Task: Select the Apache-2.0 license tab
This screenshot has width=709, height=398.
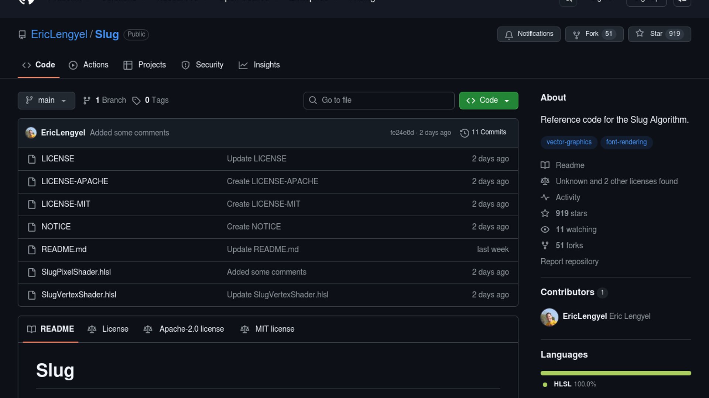Action: 184,329
